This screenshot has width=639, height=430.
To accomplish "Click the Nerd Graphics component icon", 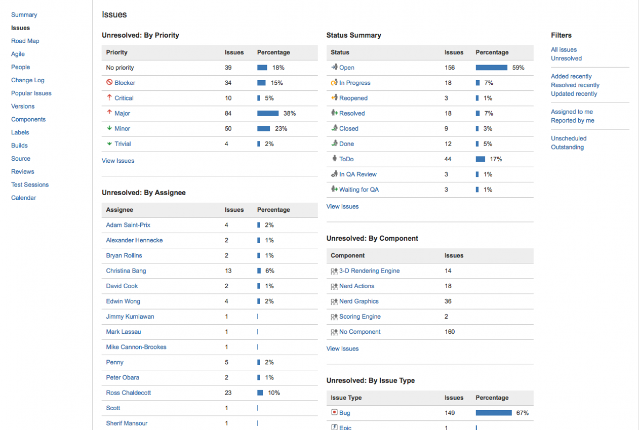I will 334,302.
